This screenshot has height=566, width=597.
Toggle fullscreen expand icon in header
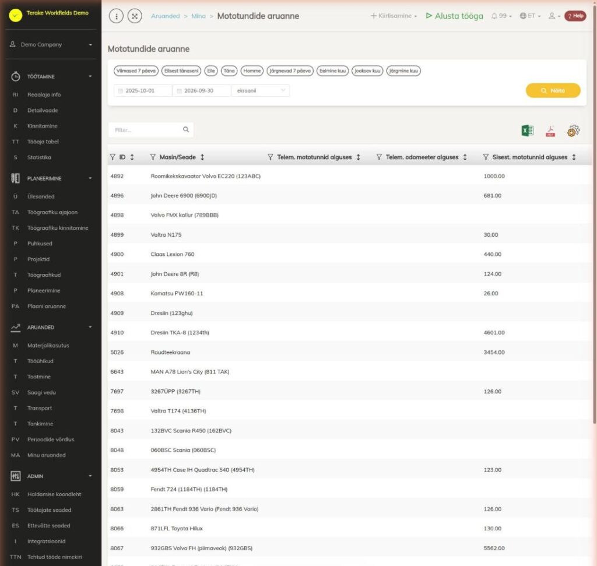[x=135, y=16]
